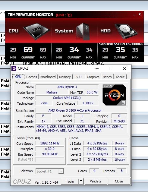148x193 pixels.
Task: Open the Graphics tab
Action: (x=93, y=77)
